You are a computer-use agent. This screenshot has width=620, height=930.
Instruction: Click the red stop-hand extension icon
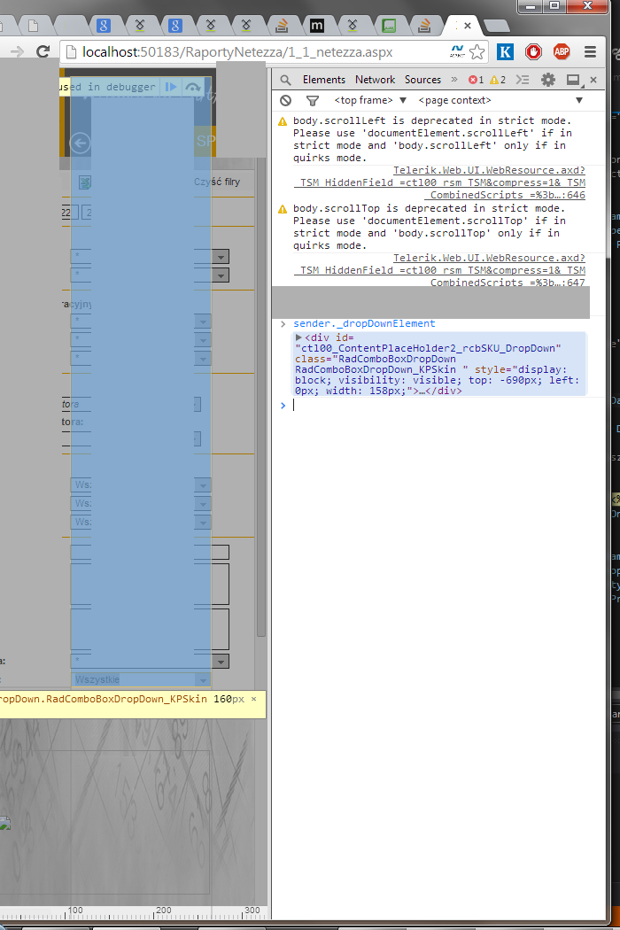533,52
